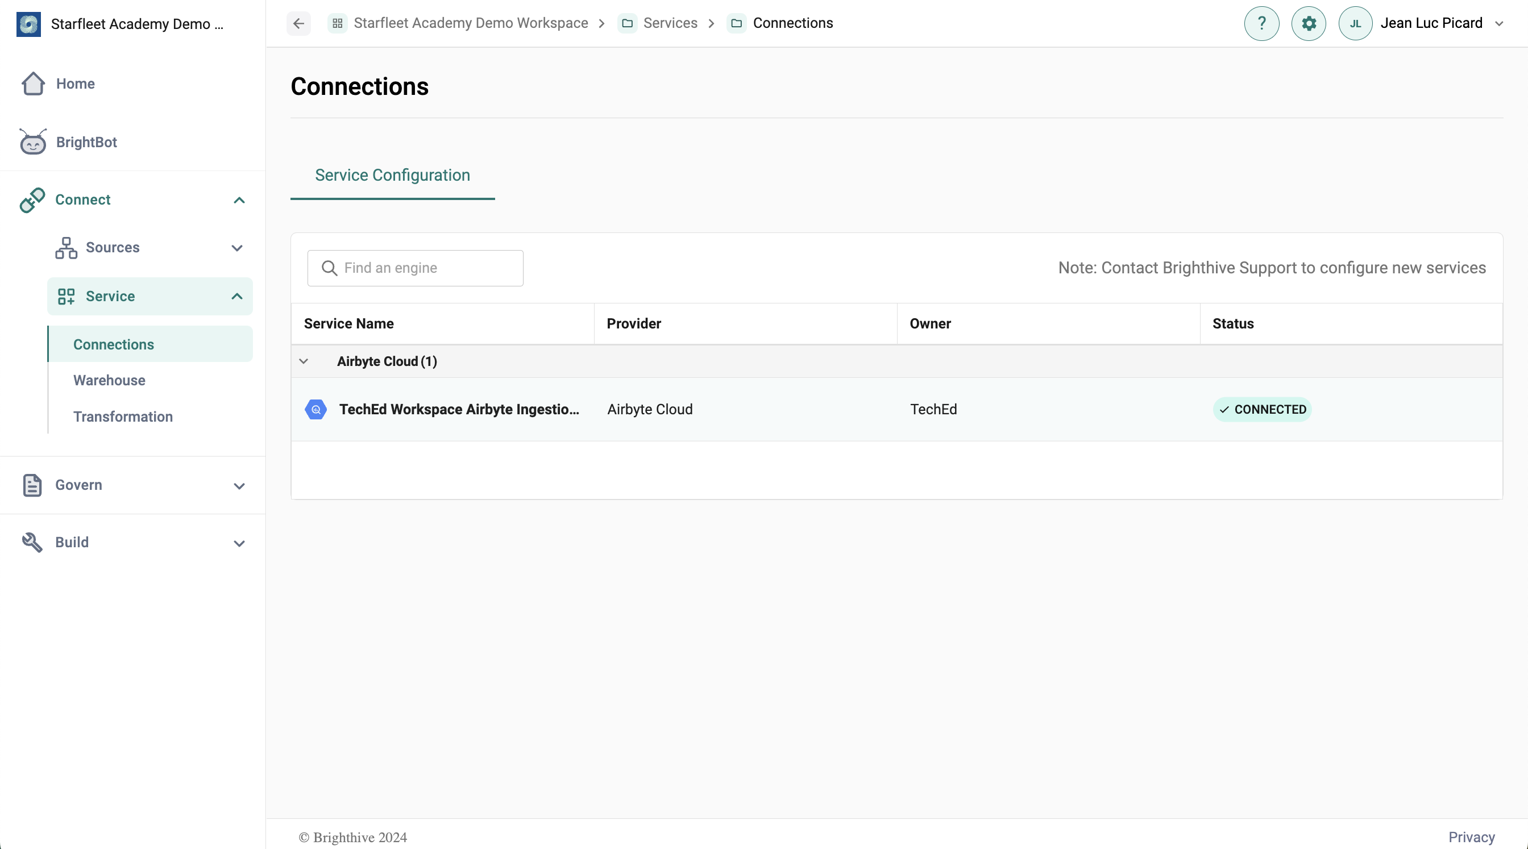The image size is (1528, 849).
Task: Click the Sources network icon
Action: click(66, 248)
